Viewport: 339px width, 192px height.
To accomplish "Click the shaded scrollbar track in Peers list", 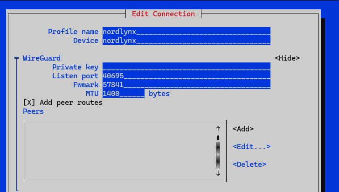I will coord(218,155).
